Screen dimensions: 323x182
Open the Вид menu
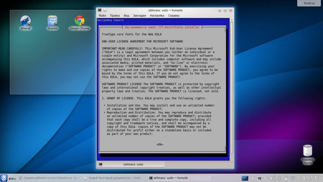126,15
